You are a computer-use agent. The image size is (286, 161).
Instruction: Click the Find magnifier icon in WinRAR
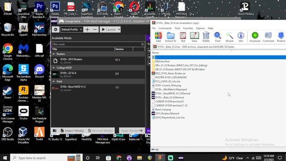[x=218, y=37]
